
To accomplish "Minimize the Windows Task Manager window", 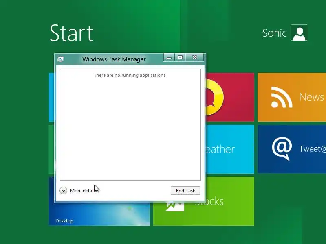I will [169, 57].
